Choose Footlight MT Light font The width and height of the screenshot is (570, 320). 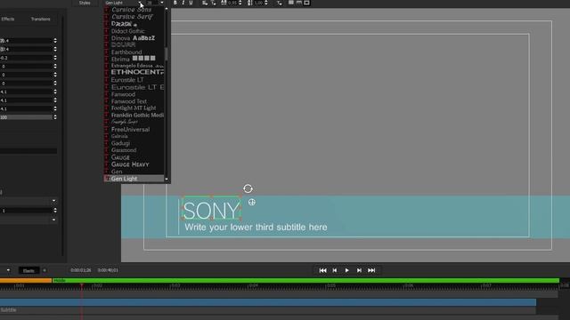(134, 108)
